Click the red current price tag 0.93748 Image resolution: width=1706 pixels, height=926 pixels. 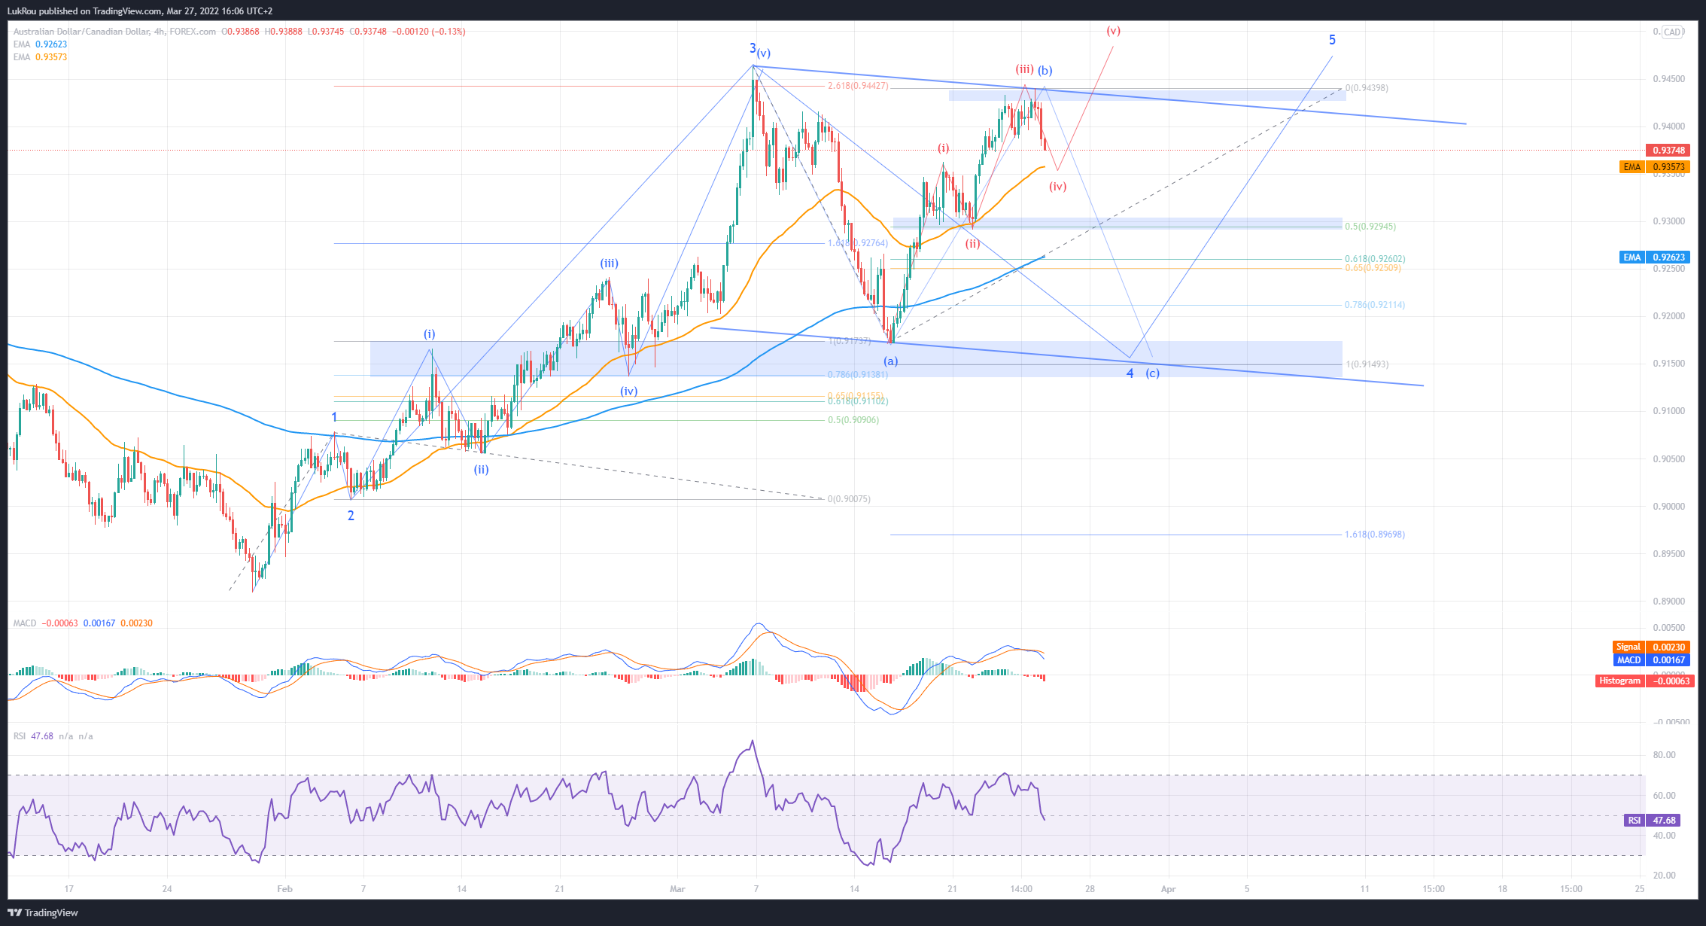click(1668, 151)
